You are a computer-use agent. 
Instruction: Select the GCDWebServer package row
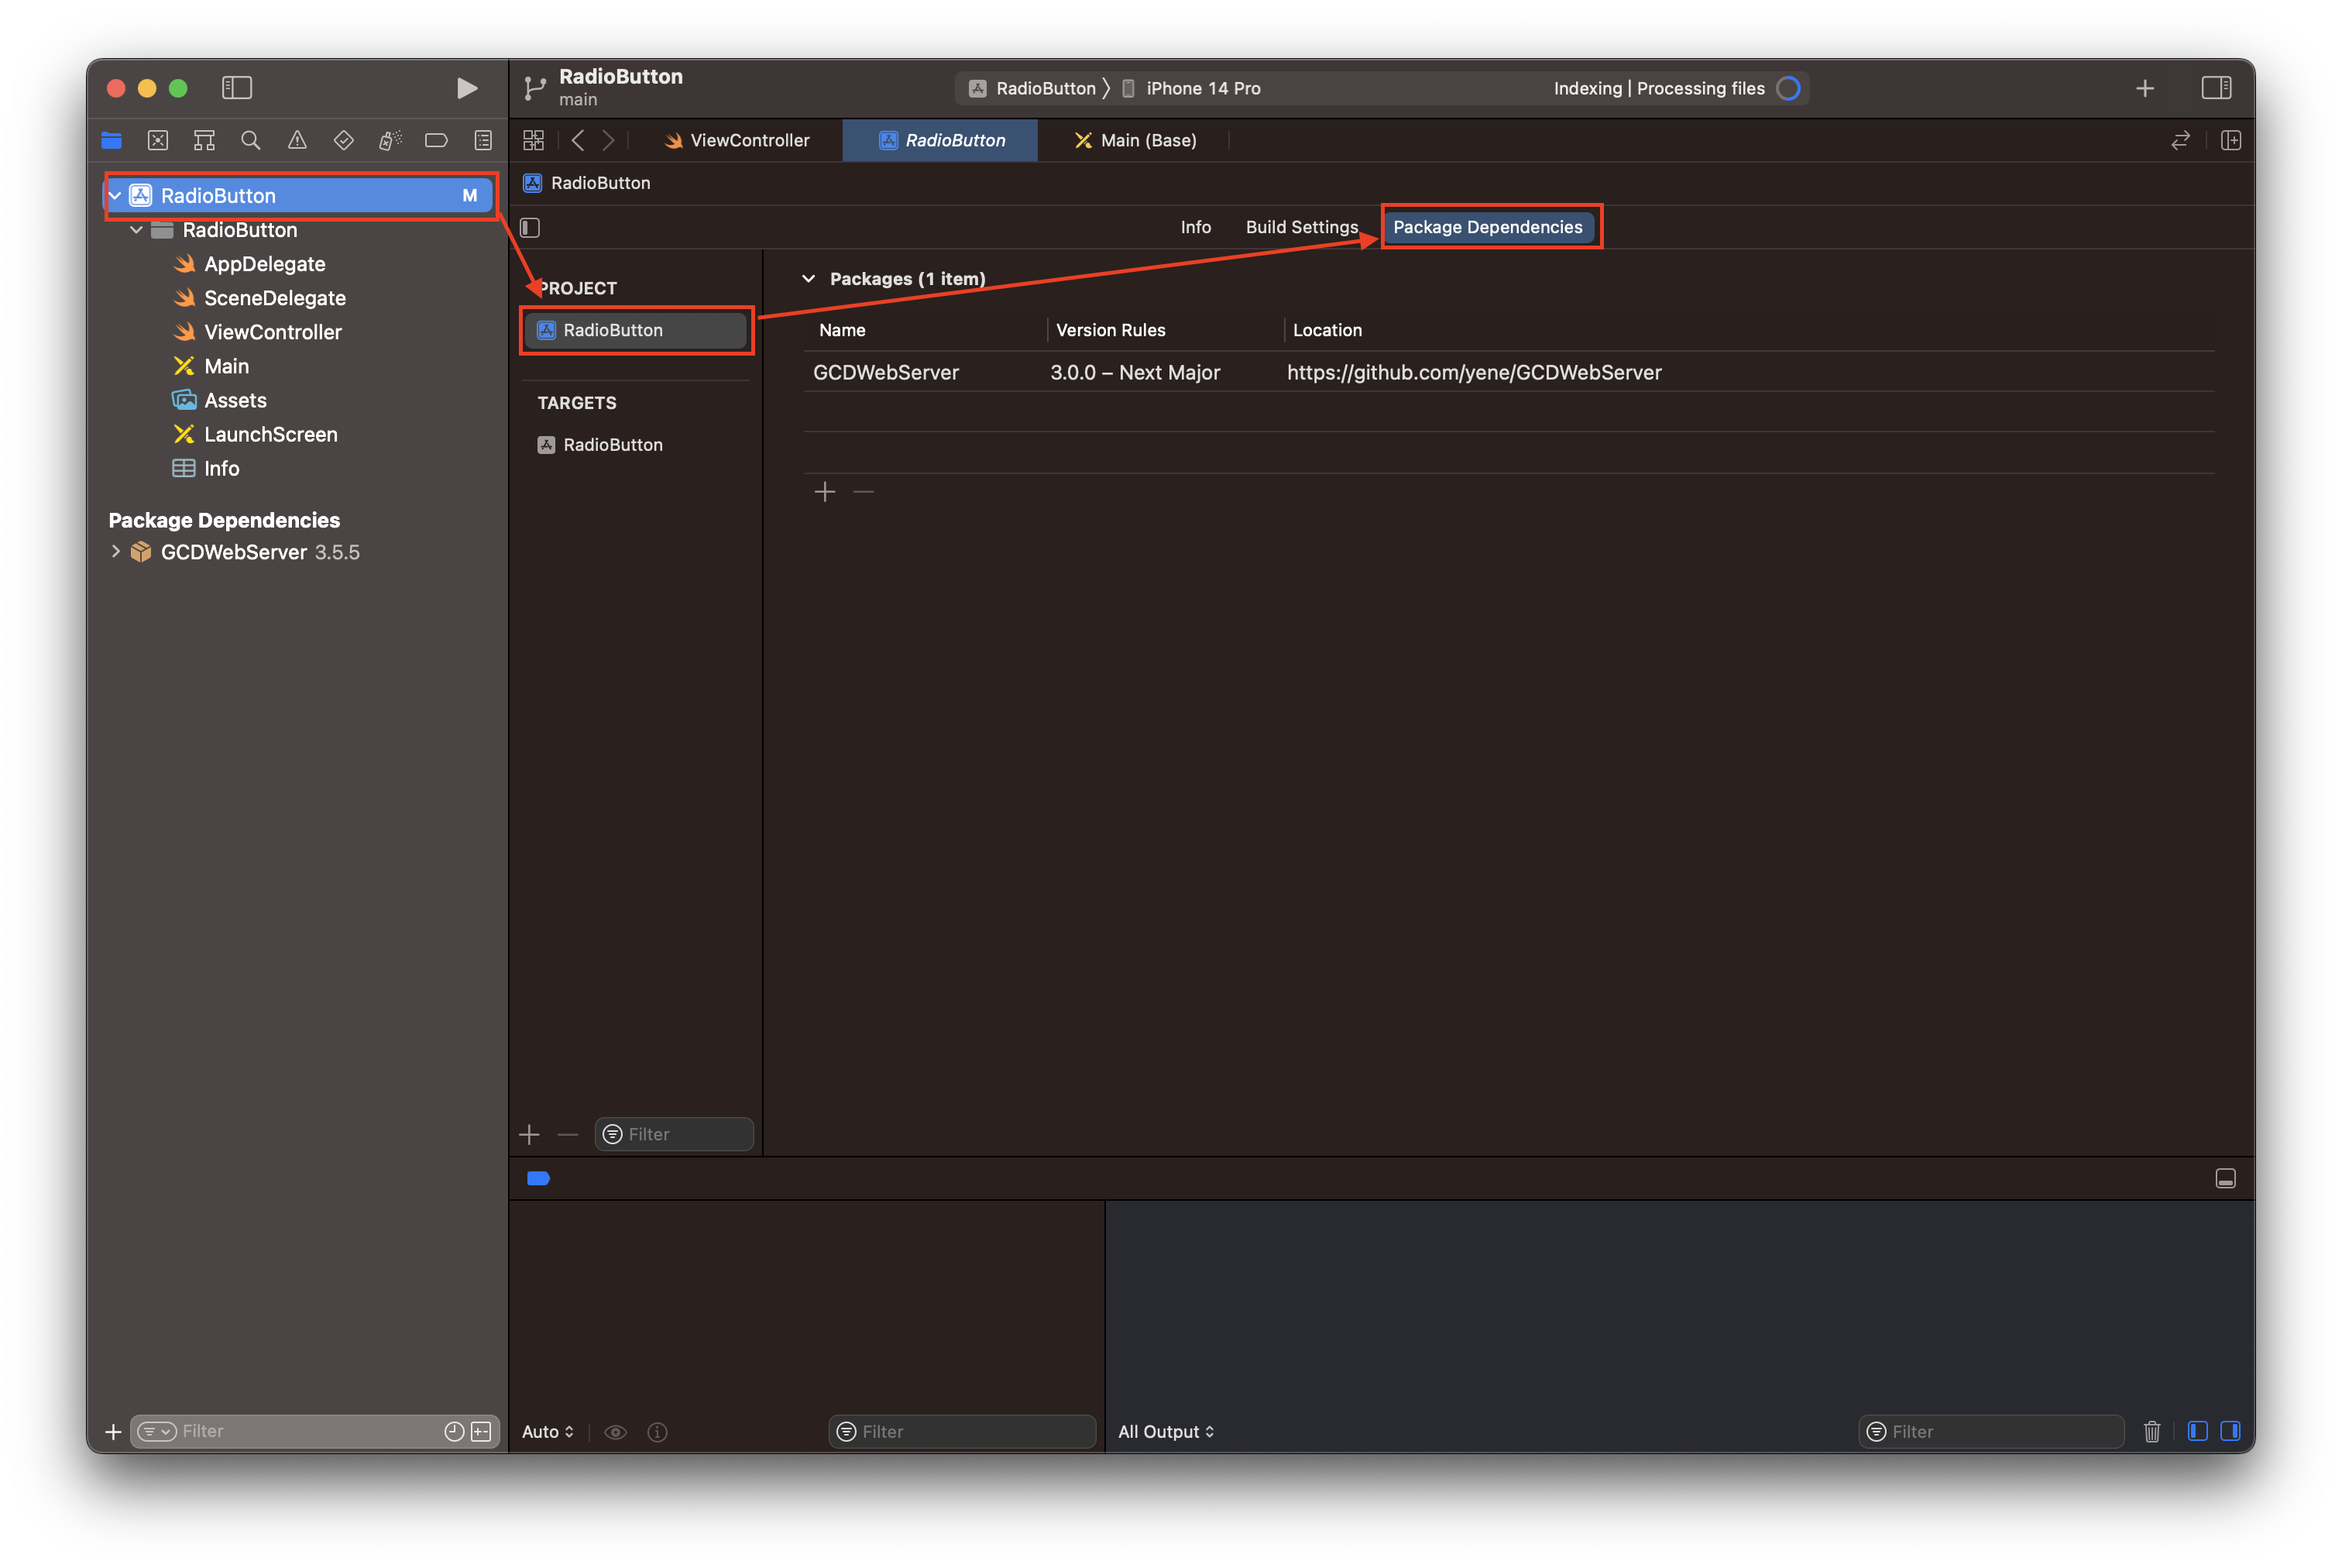tap(1509, 372)
